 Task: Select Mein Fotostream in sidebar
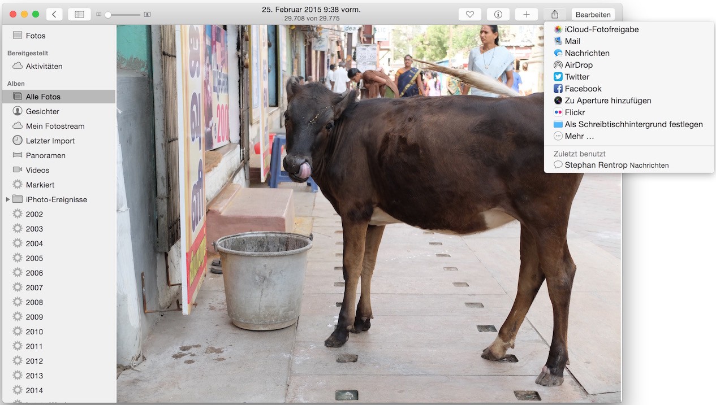[55, 126]
